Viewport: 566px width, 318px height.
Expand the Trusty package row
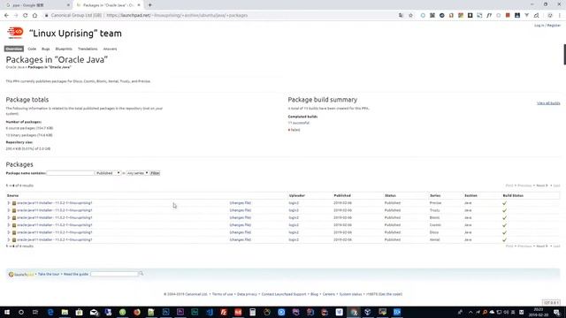[x=9, y=210]
